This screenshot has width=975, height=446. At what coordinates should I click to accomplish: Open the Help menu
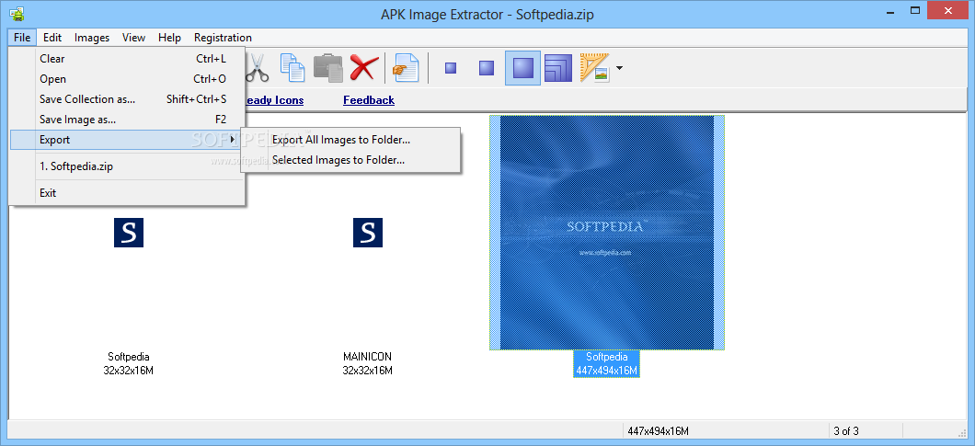point(169,38)
